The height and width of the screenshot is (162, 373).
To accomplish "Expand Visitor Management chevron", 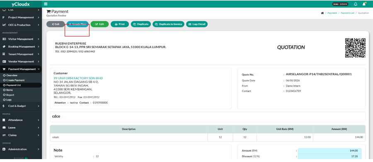I will coord(38,39).
